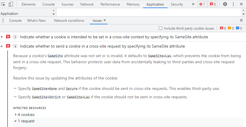Toggle the device toolbar icon

click(11, 4)
